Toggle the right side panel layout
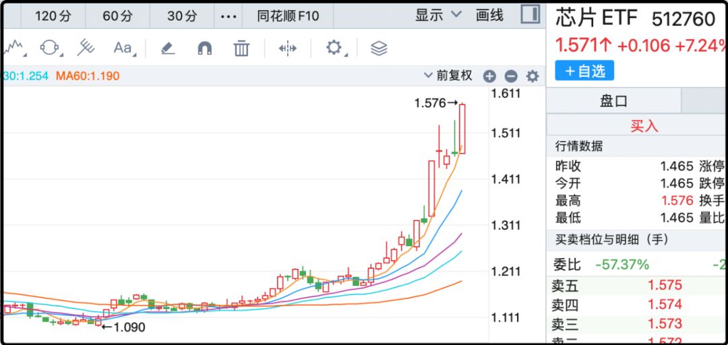This screenshot has height=345, width=728. tap(530, 15)
